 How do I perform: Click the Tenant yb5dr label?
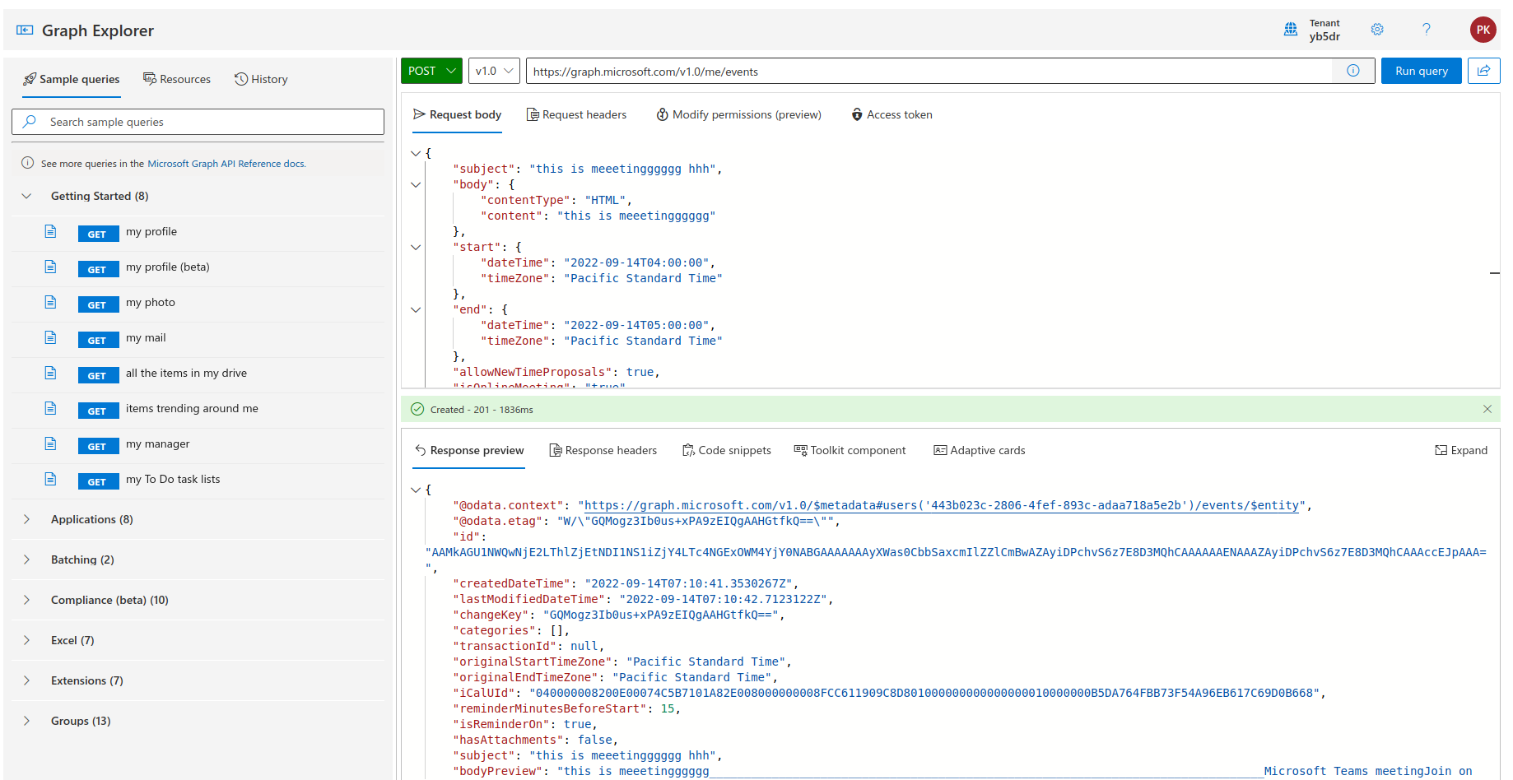1324,30
